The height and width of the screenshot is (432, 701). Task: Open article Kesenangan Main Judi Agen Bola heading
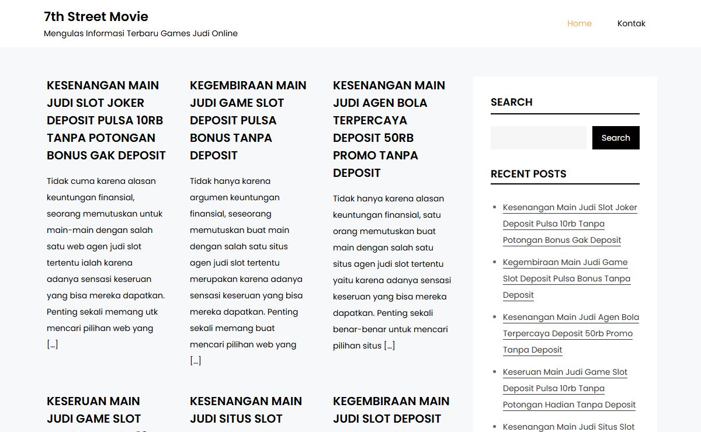tap(390, 129)
